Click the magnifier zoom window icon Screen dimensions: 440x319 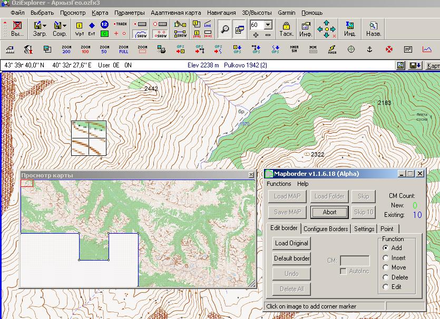click(225, 28)
